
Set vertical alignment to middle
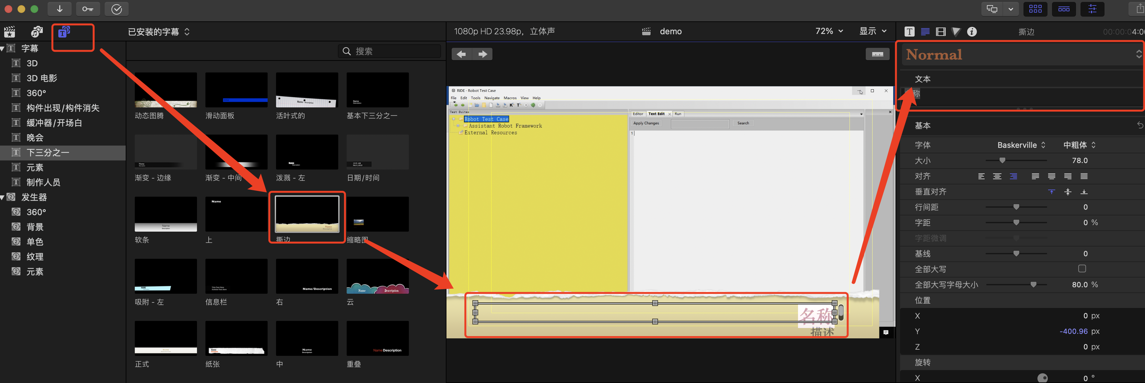1068,192
